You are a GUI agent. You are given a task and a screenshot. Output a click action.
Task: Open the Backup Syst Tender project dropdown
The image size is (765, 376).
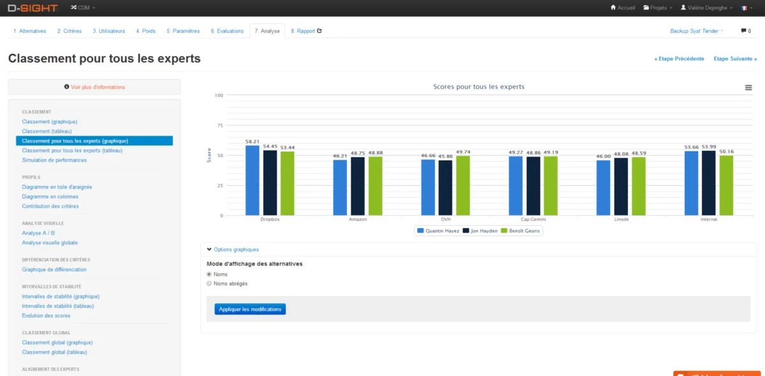[696, 31]
